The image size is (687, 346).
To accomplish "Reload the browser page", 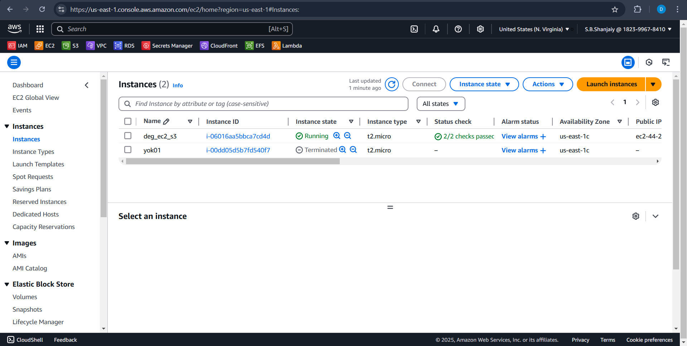I will pos(42,9).
